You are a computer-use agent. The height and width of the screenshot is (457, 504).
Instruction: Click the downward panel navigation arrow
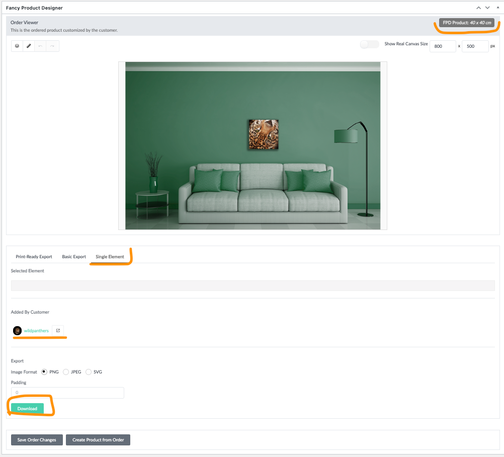pos(486,8)
